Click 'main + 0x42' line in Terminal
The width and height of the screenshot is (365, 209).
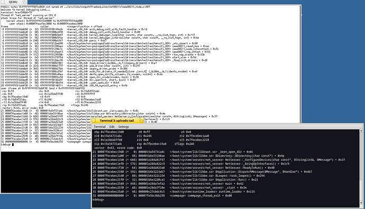(168, 184)
